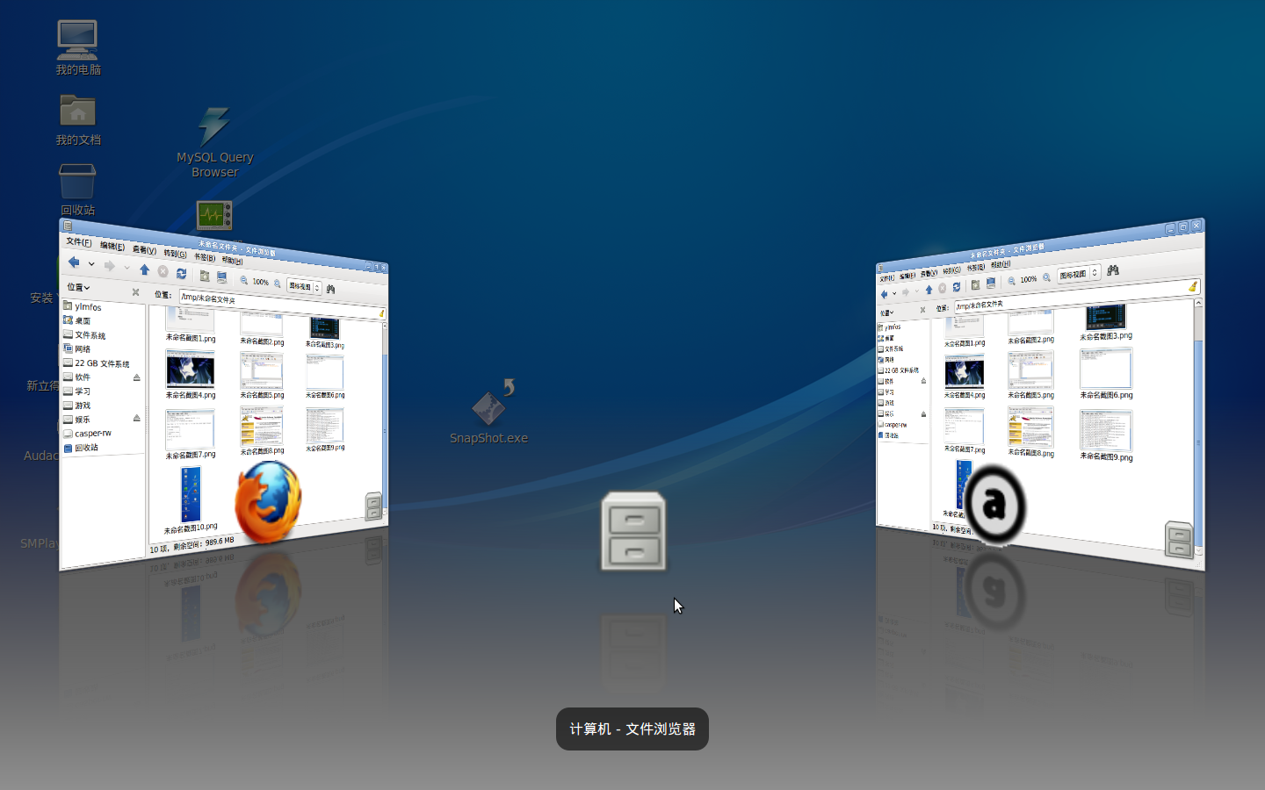Click the vertical scrollbar in the 'a'-badged window
The width and height of the screenshot is (1265, 790).
click(1199, 427)
